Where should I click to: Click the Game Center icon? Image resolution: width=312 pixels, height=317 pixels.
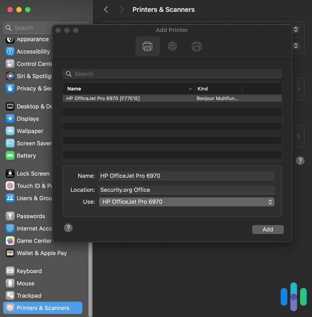coord(10,241)
